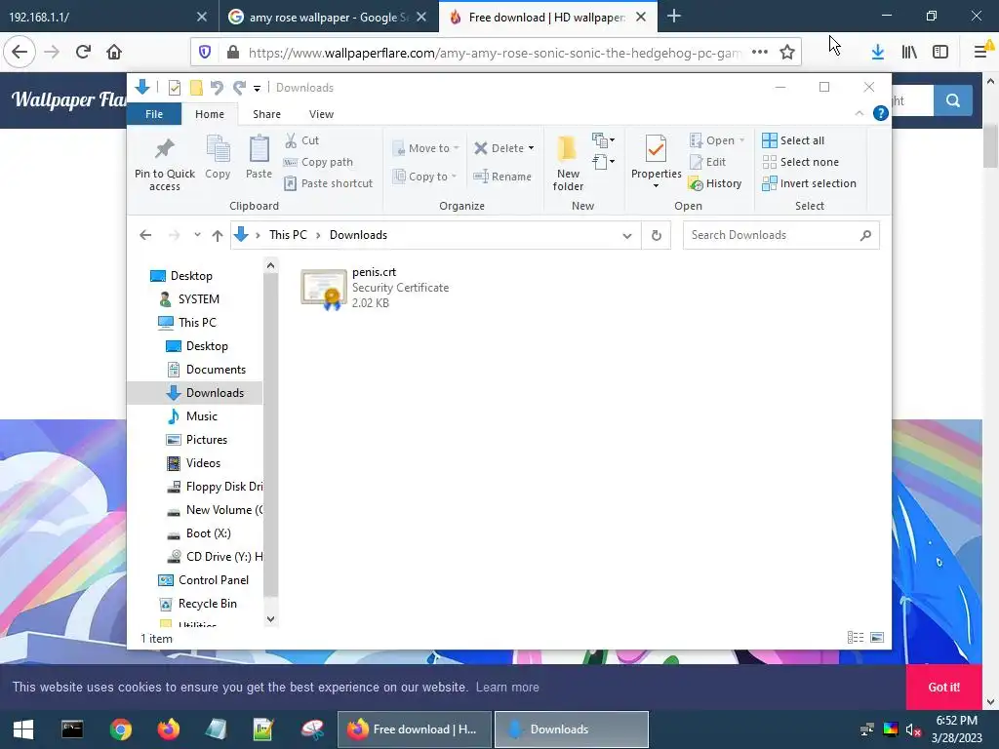Click the Delete ribbon button
Image resolution: width=999 pixels, height=749 pixels.
[499, 148]
